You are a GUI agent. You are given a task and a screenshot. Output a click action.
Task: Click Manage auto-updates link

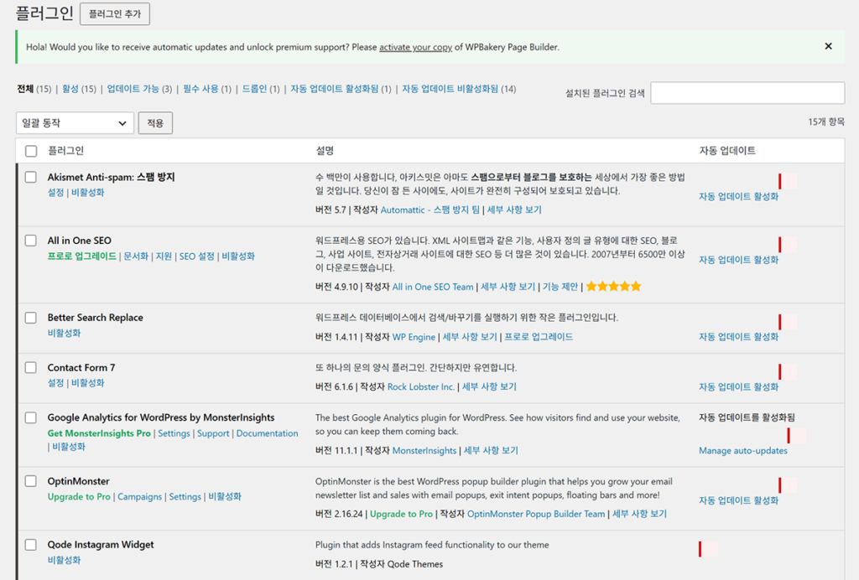point(743,451)
